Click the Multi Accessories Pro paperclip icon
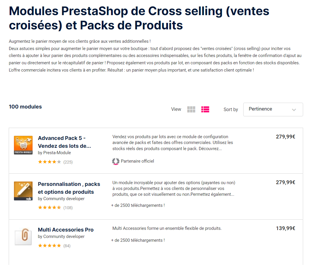Image resolution: width=313 pixels, height=265 pixels. pos(23,237)
